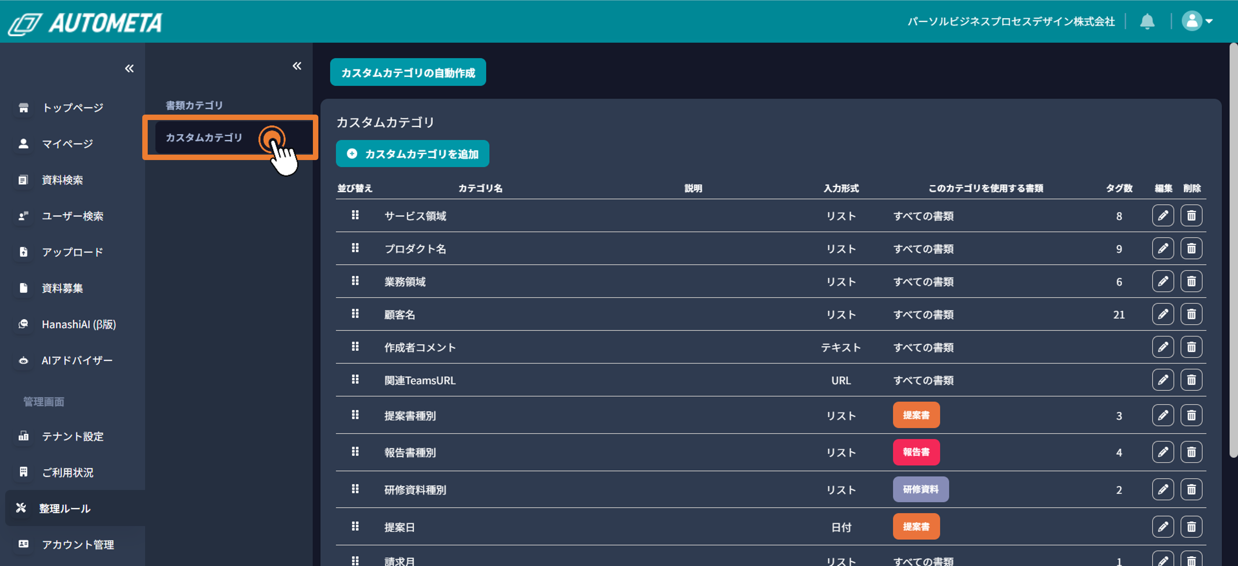This screenshot has width=1238, height=566.
Task: Edit the プロダクト名 category
Action: 1163,248
